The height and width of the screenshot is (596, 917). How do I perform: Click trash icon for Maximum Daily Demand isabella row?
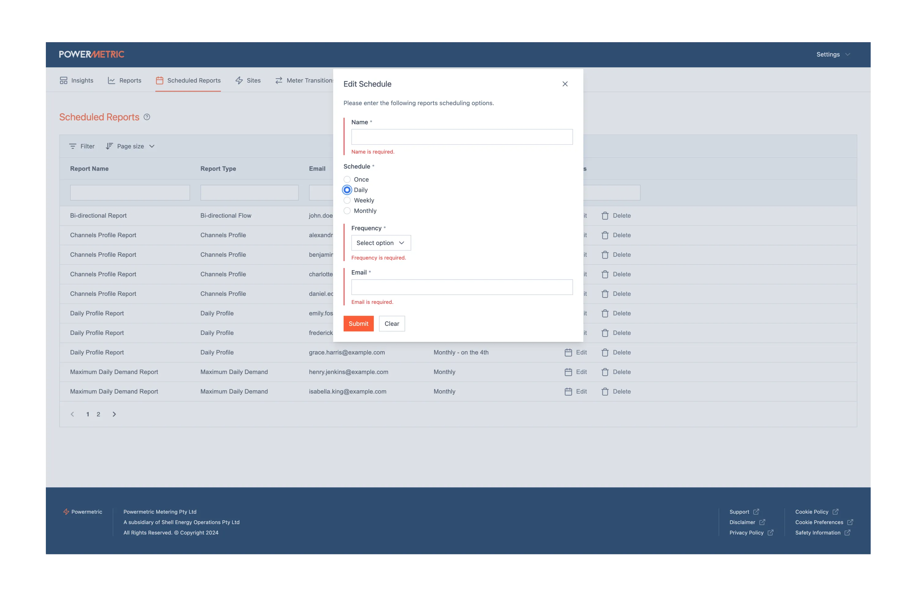click(605, 392)
